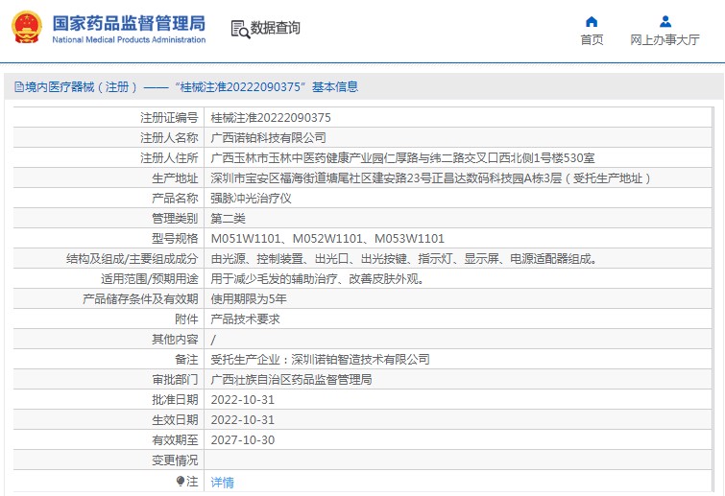Click the 产品储存条件及有效期 label
This screenshot has width=725, height=496.
coord(140,299)
